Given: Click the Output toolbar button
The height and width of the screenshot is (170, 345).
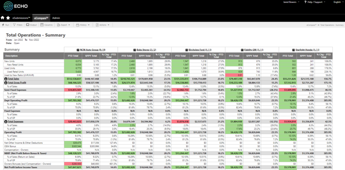Looking at the screenshot, I should (31, 25).
